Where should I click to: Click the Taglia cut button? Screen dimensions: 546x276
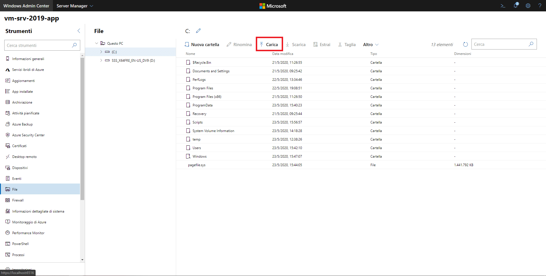click(347, 44)
